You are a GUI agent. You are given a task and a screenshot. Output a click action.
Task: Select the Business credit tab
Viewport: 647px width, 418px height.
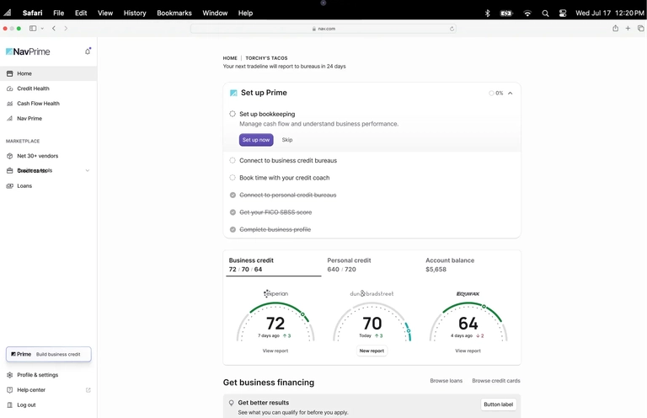pos(274,265)
